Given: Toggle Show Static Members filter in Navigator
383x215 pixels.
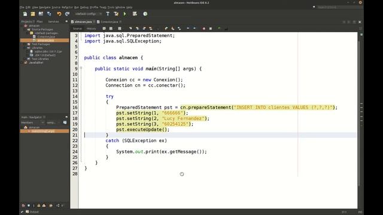Looking at the screenshot, I should coord(34,205).
